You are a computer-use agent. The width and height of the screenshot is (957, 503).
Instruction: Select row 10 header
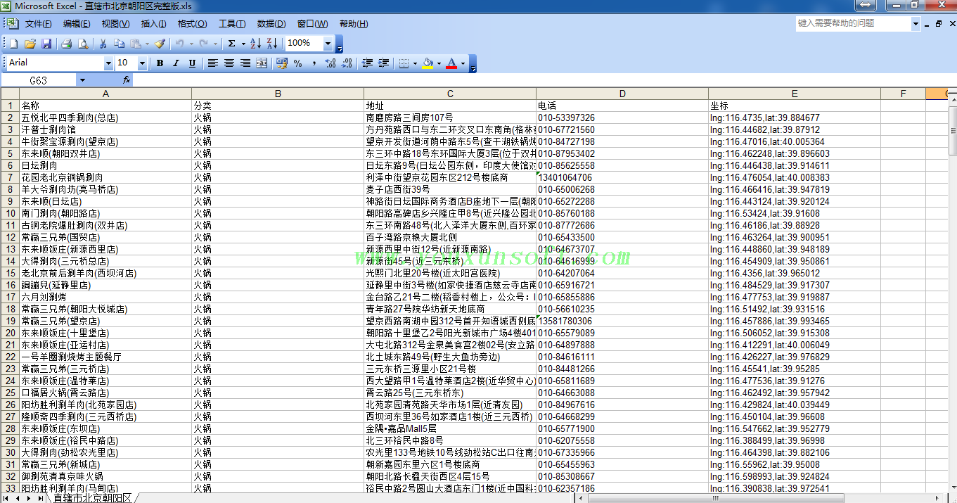(x=10, y=213)
